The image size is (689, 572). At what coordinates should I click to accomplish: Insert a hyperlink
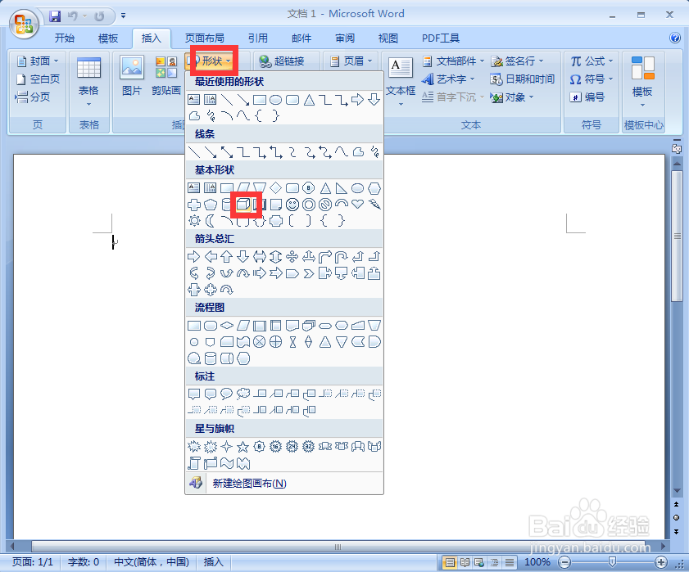coord(282,61)
